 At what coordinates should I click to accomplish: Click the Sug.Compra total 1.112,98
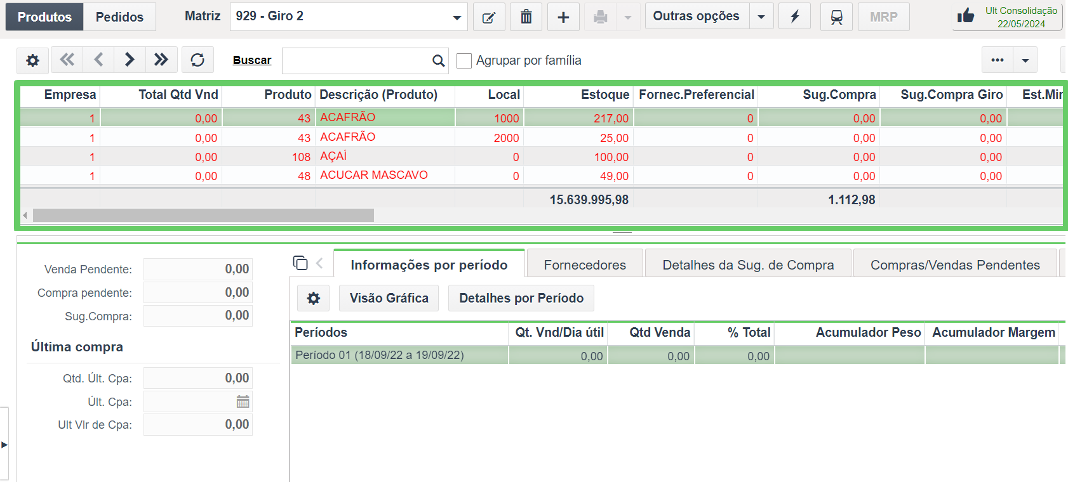pyautogui.click(x=851, y=200)
